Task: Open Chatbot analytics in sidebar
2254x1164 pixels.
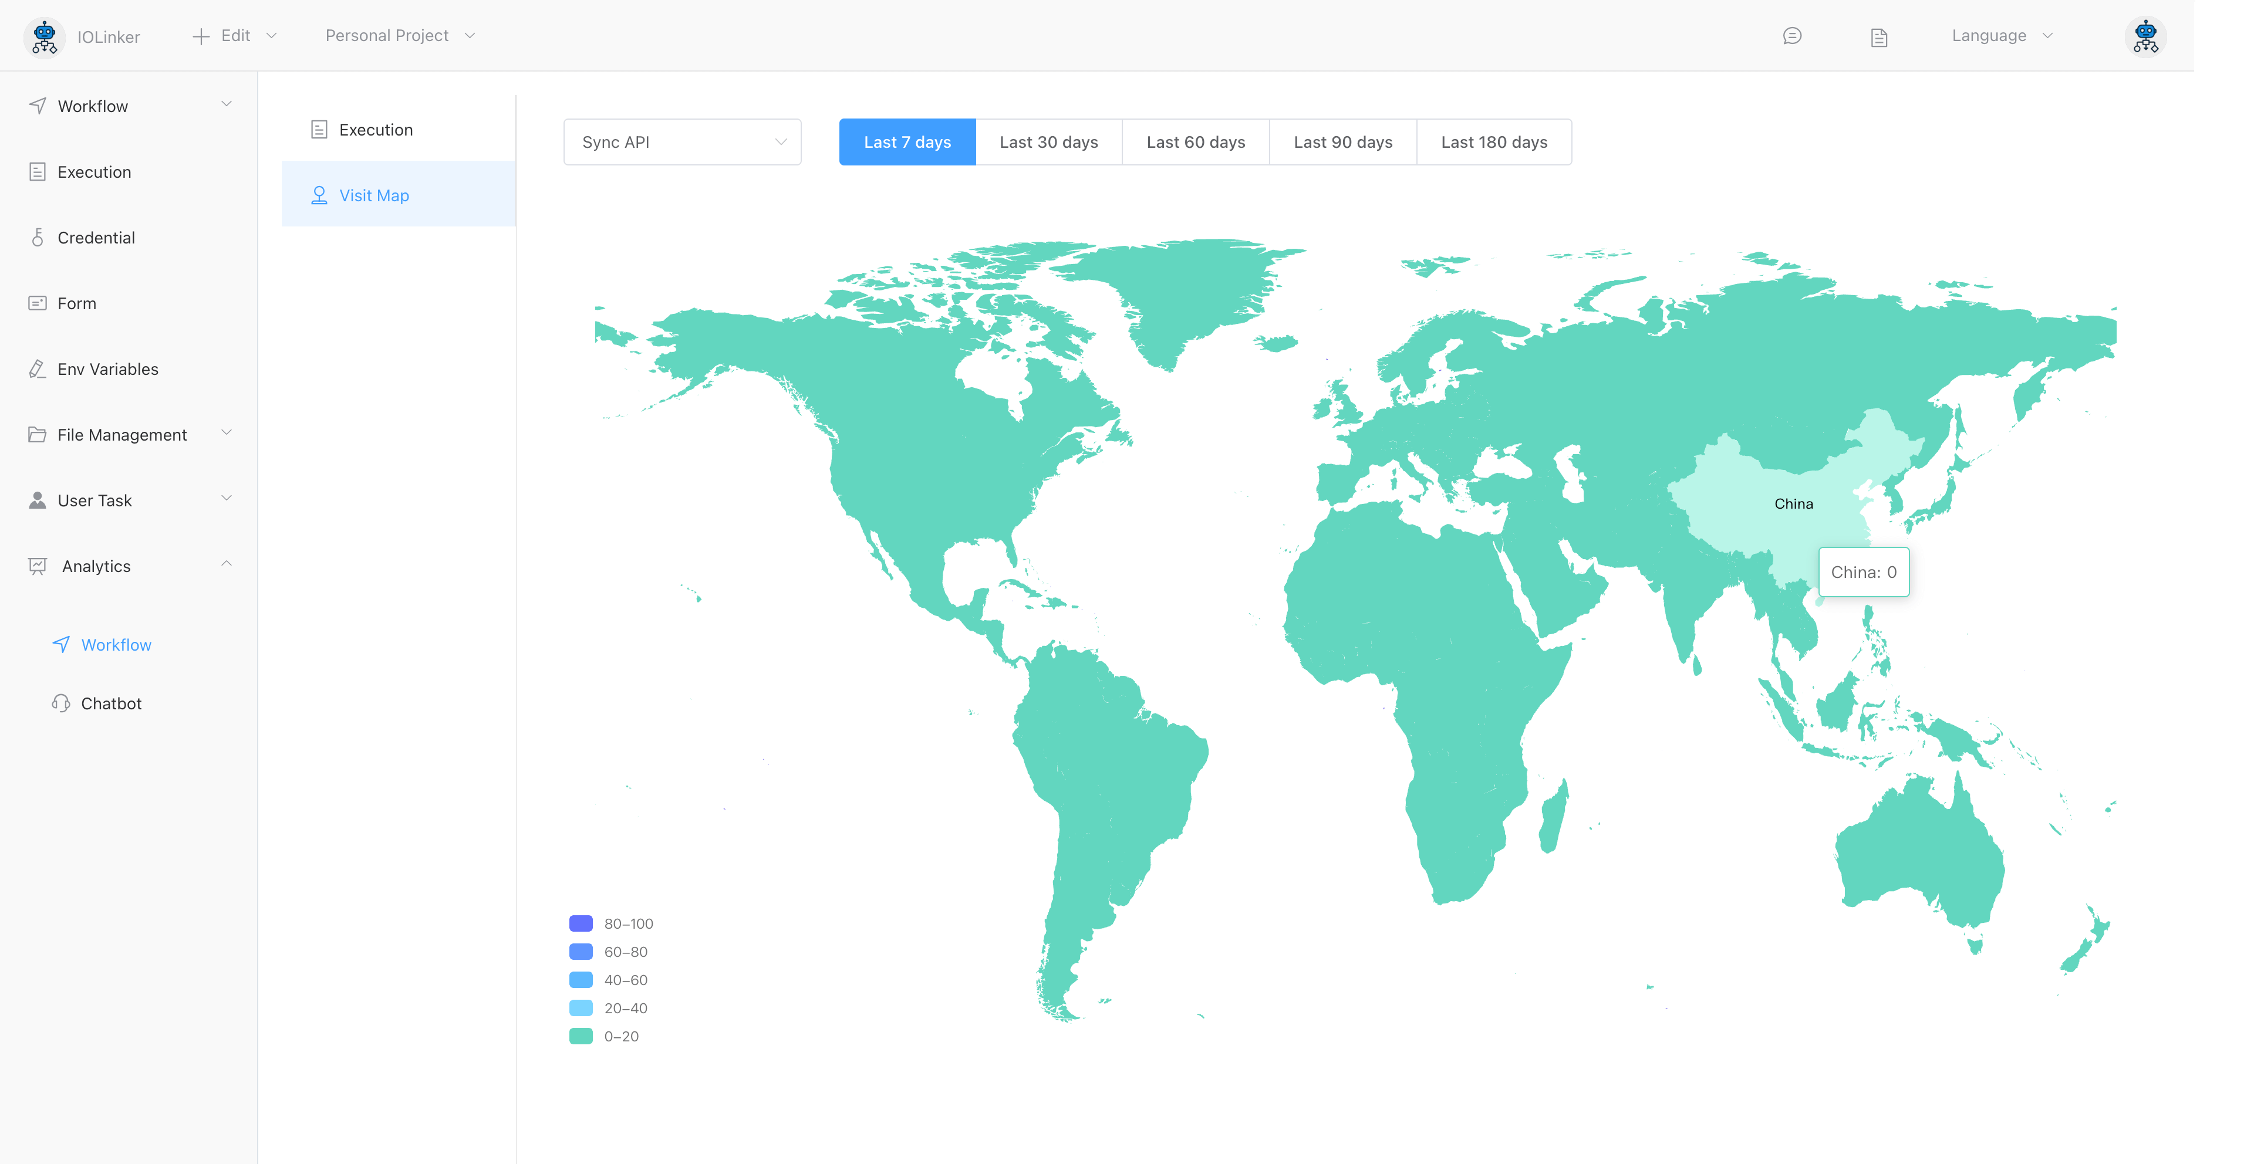Action: tap(110, 703)
